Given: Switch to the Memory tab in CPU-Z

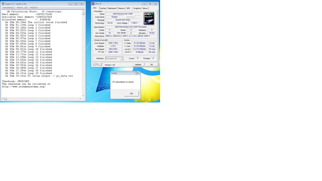Looking at the screenshot, I should [121, 8].
